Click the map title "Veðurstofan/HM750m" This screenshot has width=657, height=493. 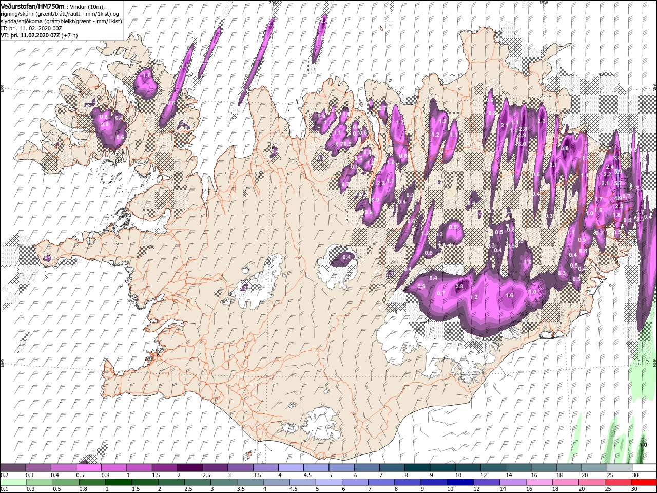click(x=32, y=6)
